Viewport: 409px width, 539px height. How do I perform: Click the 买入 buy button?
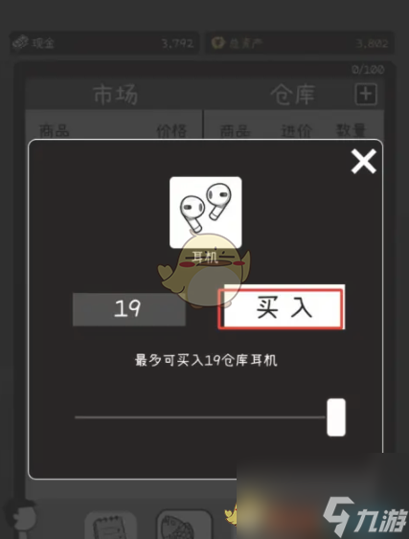[282, 307]
